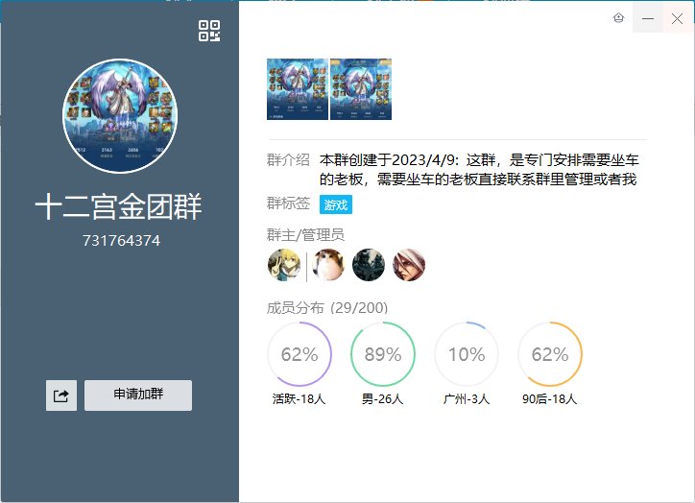Viewport: 695px width, 503px height.
Task: Click the 10% Guangzhou members ring
Action: tap(467, 354)
